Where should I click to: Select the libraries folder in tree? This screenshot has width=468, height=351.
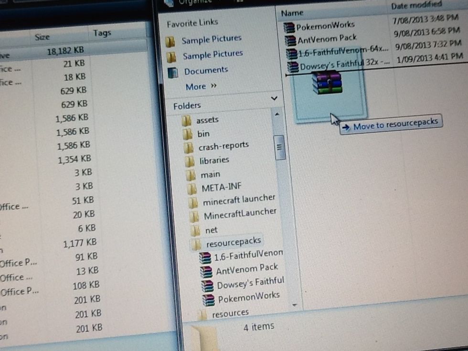[214, 160]
